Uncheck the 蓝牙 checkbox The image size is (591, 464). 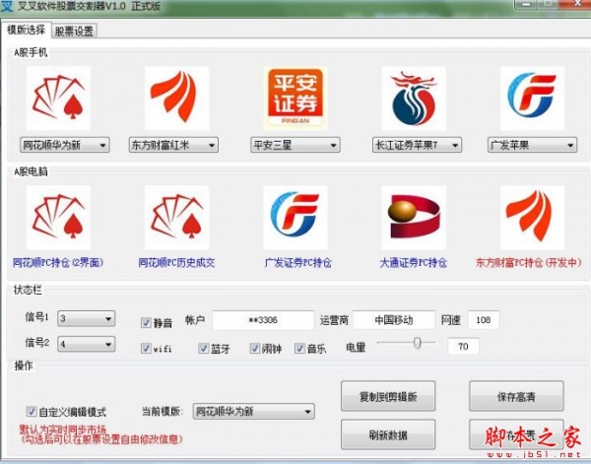click(x=204, y=349)
